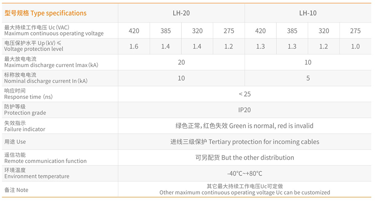Click the 1.6 voltage protection value
The image size is (375, 201).
coord(134,46)
